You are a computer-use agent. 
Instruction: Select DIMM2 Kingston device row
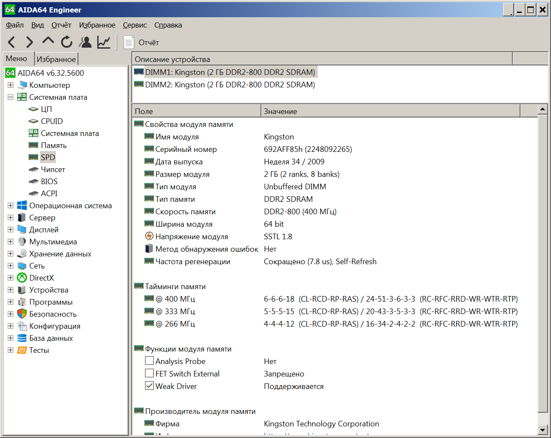click(225, 85)
